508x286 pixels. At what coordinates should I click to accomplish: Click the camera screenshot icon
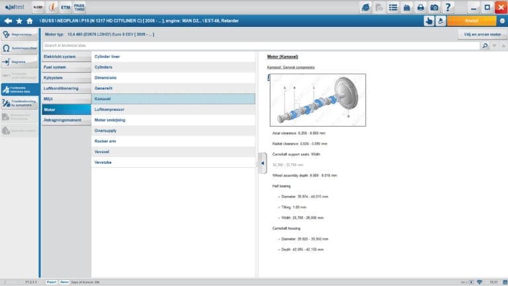tap(434, 7)
